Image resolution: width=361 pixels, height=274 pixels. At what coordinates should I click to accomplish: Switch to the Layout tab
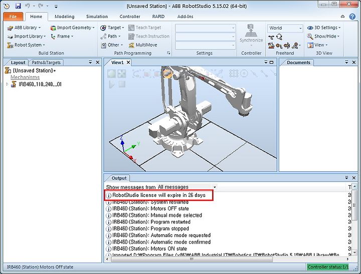coord(18,63)
